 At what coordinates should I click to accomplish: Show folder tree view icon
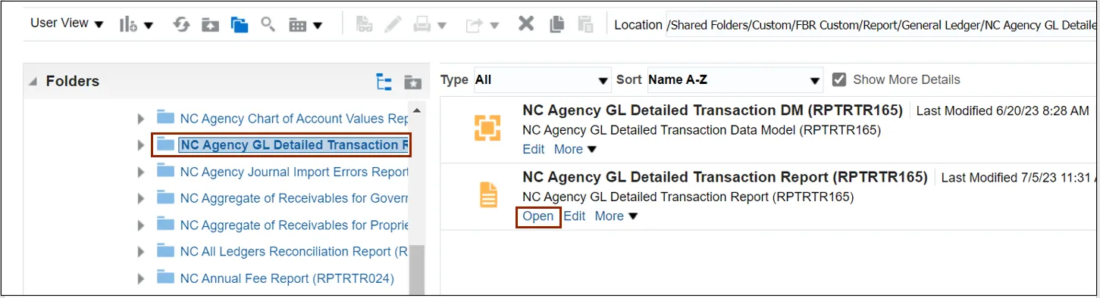pos(384,82)
